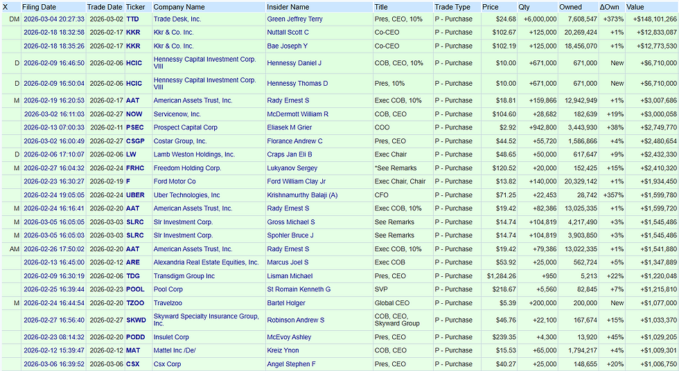View insider Gross Michael S
The width and height of the screenshot is (679, 371).
291,222
